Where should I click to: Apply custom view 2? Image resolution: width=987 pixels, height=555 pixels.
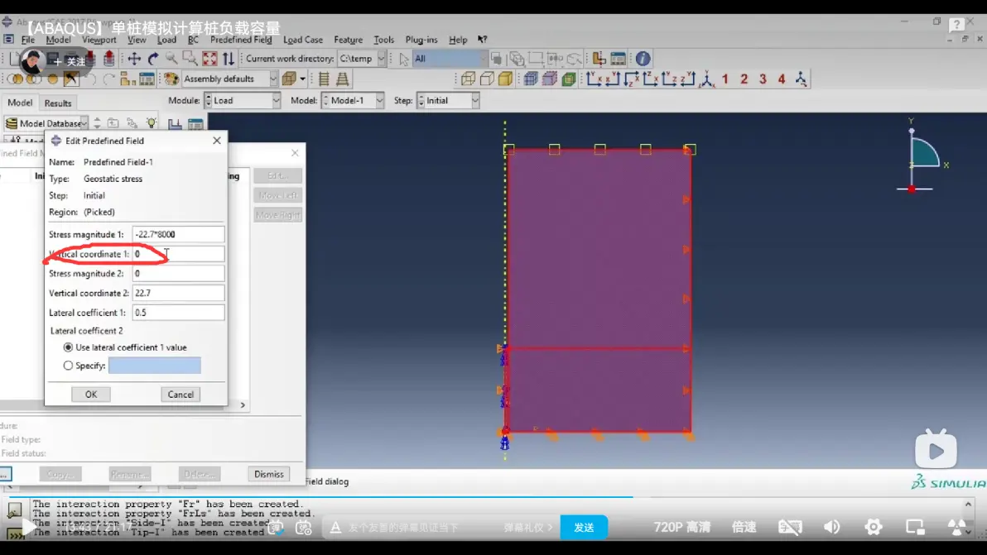[744, 79]
